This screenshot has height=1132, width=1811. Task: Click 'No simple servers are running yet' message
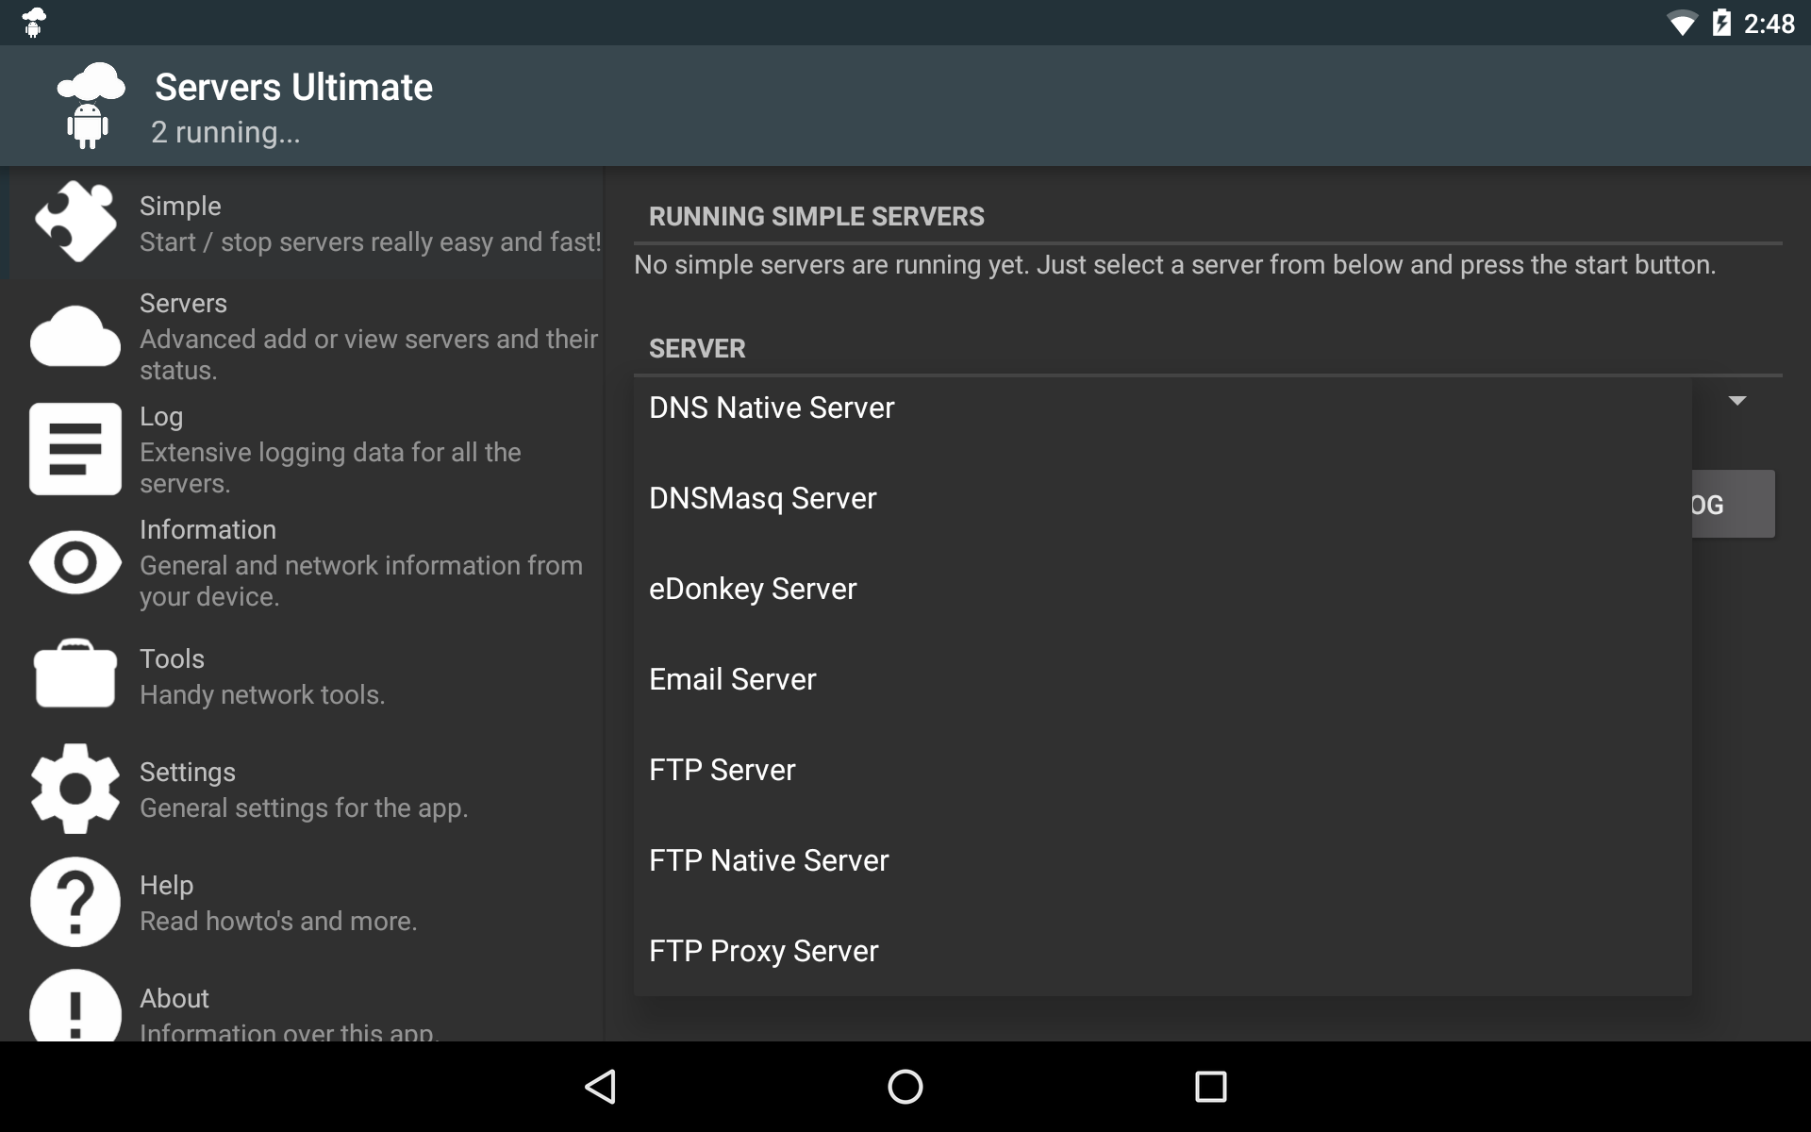click(1174, 265)
